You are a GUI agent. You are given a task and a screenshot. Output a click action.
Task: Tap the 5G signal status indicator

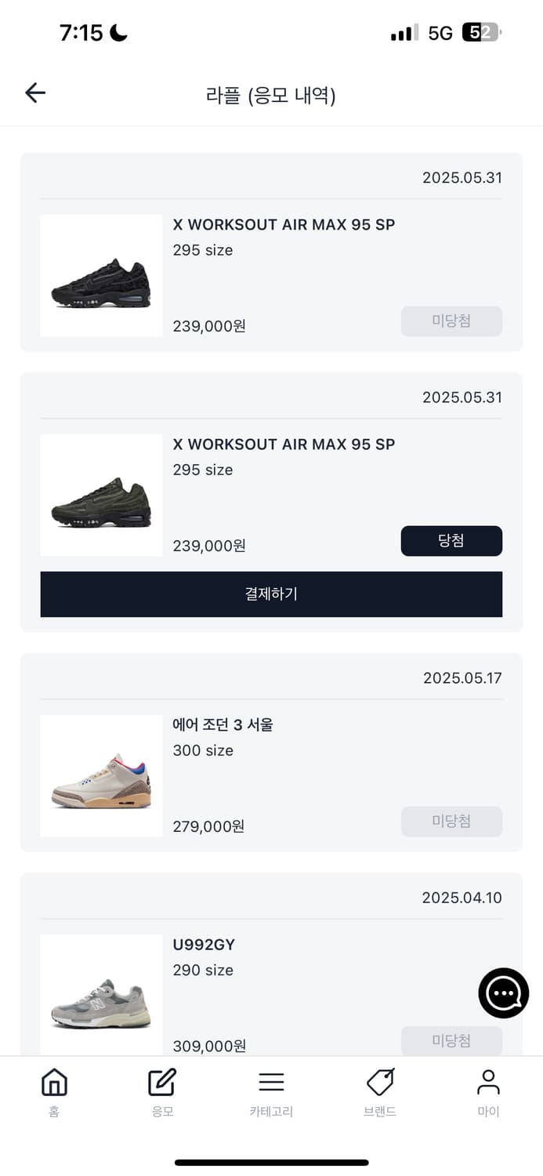tap(440, 33)
